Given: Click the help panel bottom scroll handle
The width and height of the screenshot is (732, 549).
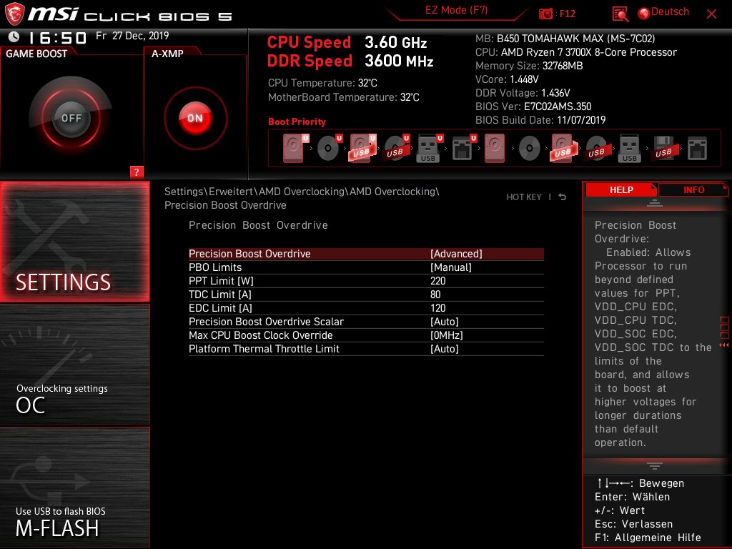Looking at the screenshot, I should point(655,466).
